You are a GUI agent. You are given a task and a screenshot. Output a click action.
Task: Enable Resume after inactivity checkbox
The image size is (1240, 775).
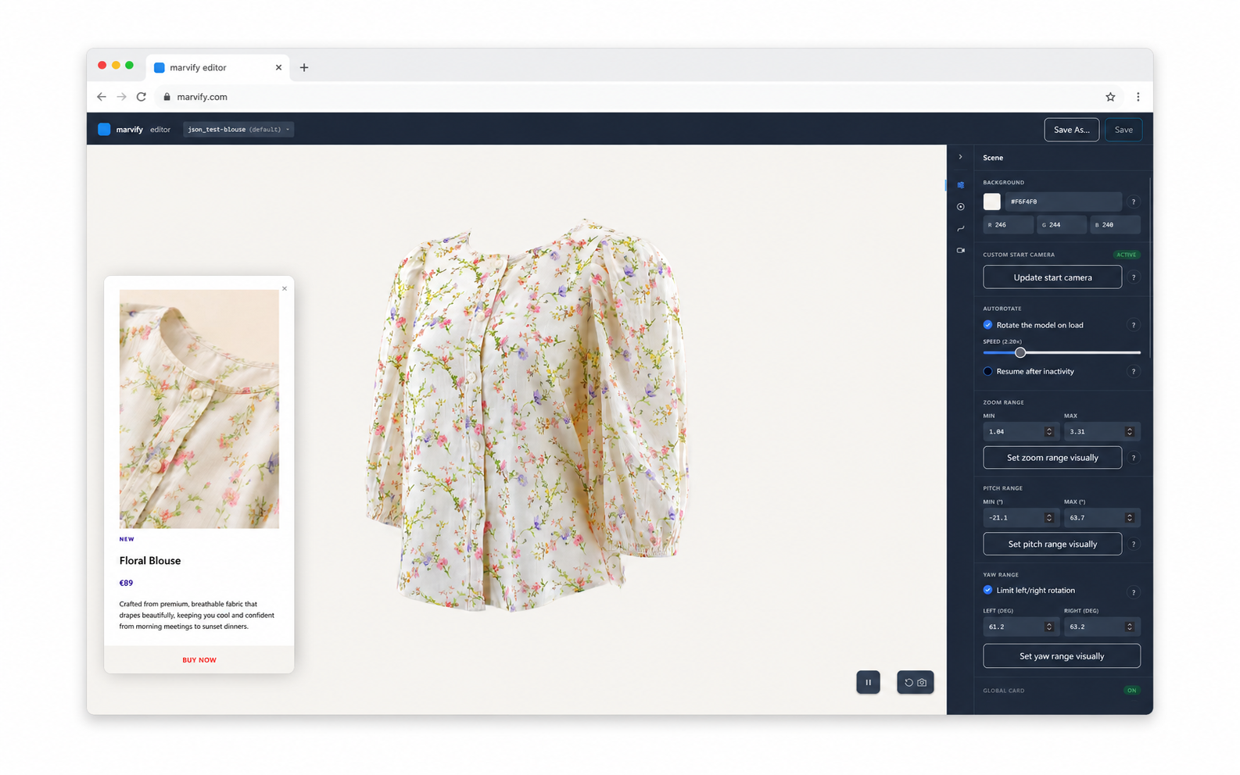coord(987,371)
